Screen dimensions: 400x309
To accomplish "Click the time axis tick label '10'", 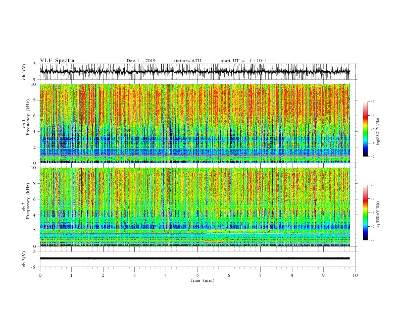I will pyautogui.click(x=355, y=275).
